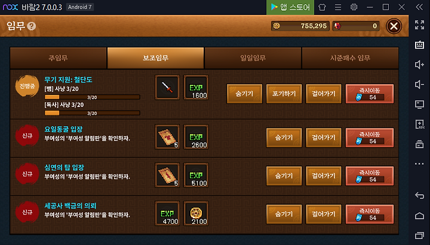Viewport: 430px width, 245px height.
Task: Open the mission help question mark icon
Action: click(32, 26)
